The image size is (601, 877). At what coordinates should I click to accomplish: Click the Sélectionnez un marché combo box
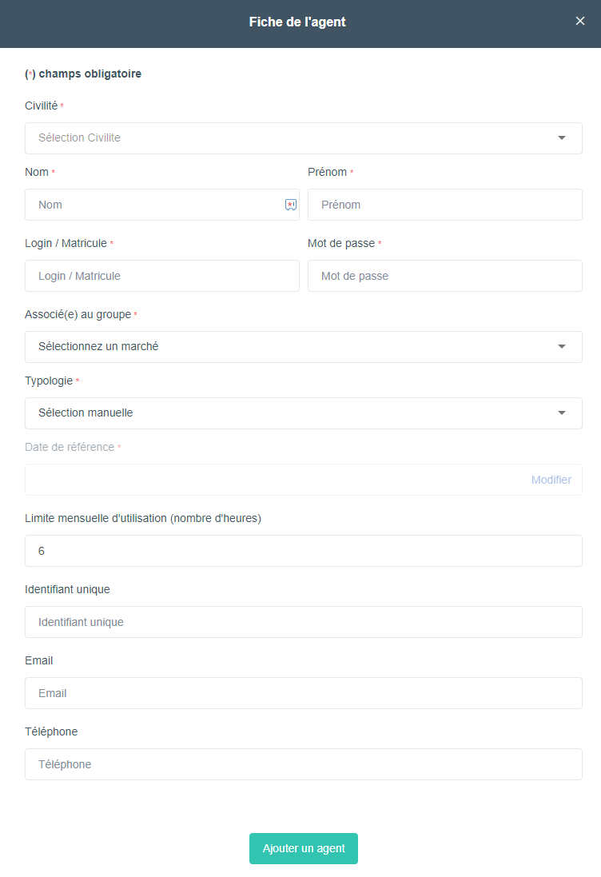click(304, 347)
